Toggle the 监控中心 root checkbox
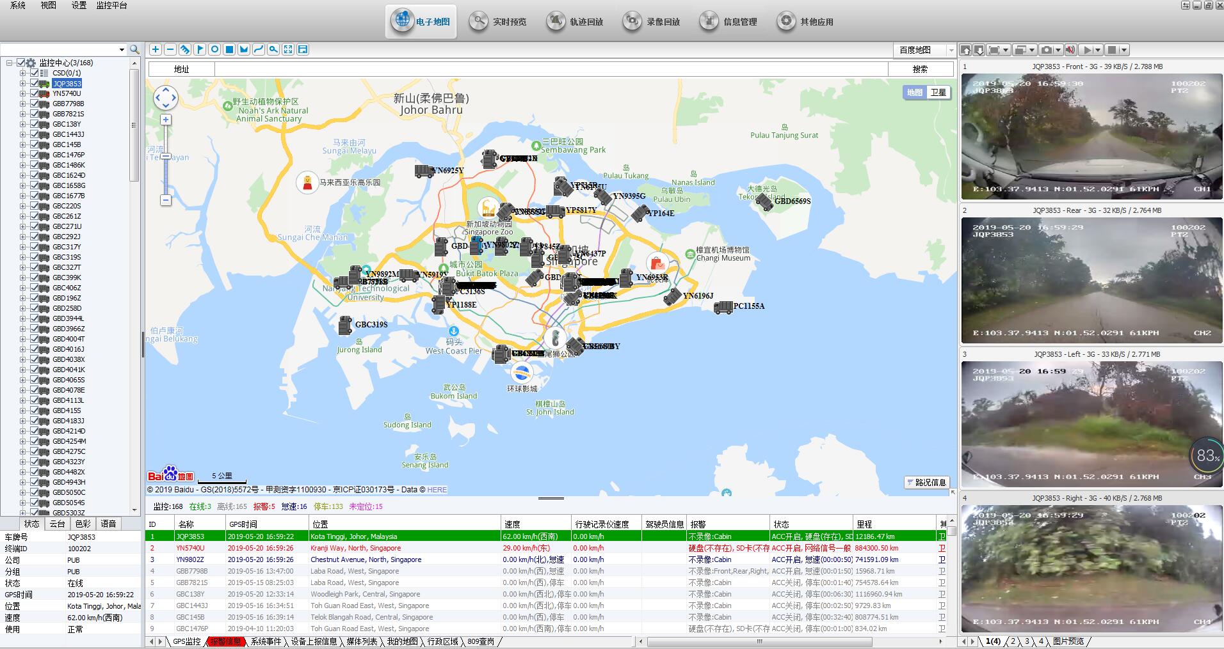The height and width of the screenshot is (649, 1224). point(21,63)
